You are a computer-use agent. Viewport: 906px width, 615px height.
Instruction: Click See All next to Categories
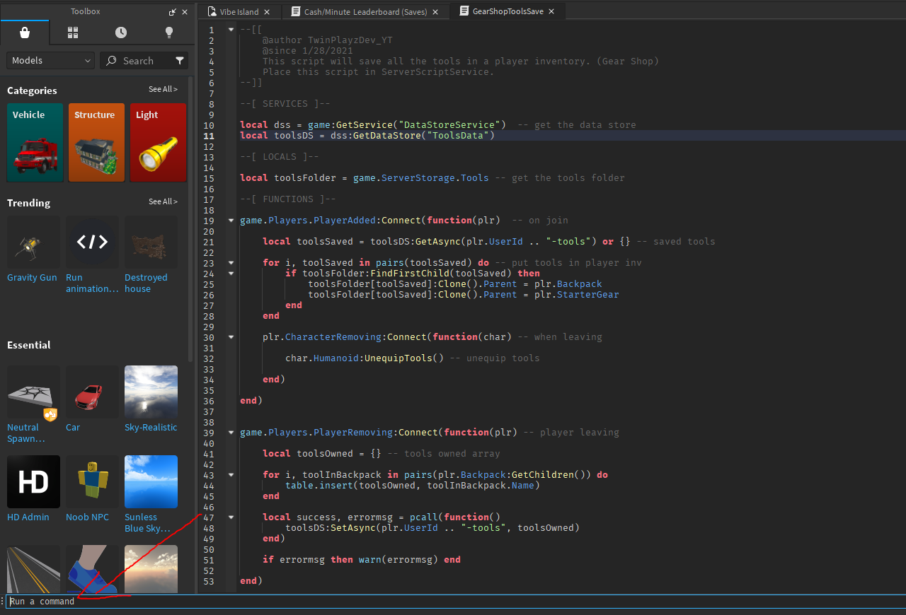(x=163, y=90)
